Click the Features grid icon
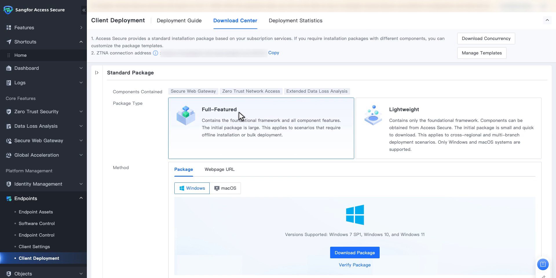This screenshot has height=278, width=556. click(9, 28)
